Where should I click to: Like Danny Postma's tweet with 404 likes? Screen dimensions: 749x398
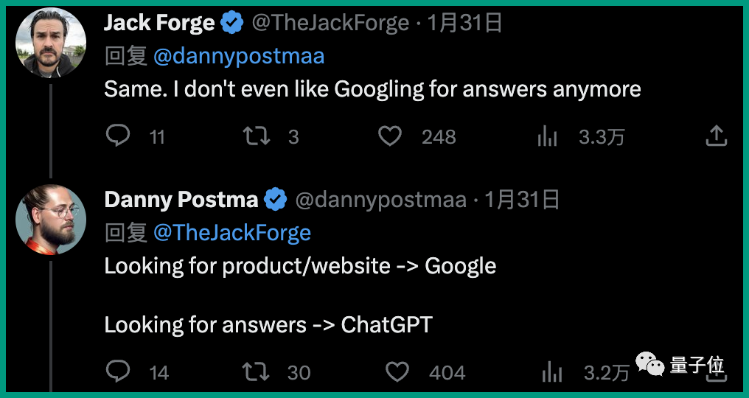[x=397, y=371]
